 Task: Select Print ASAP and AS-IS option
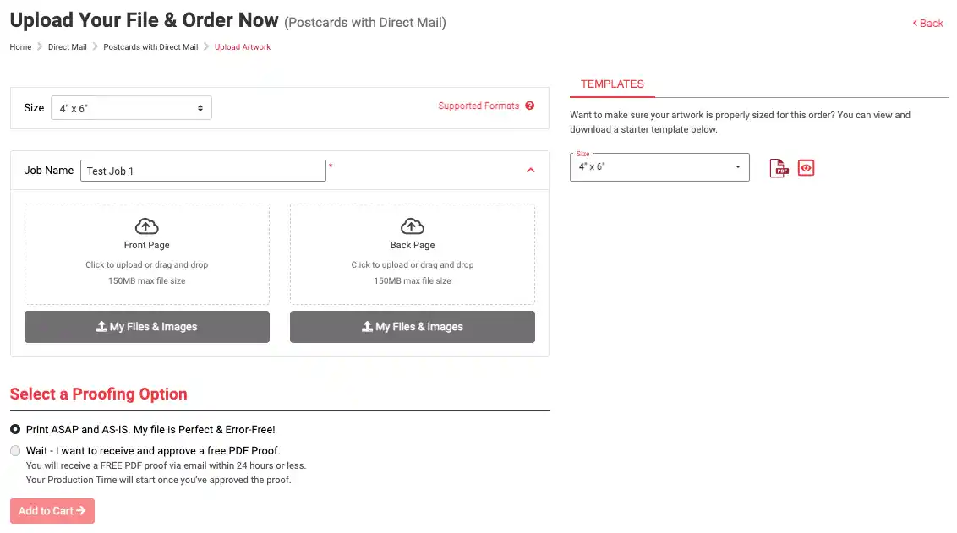tap(15, 429)
